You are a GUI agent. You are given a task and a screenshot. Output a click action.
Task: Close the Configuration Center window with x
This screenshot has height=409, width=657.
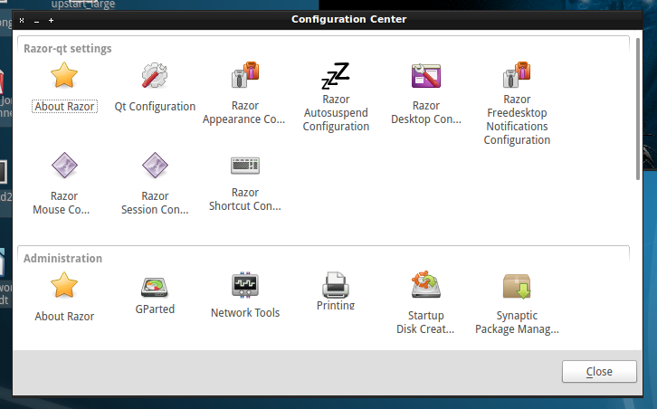[22, 20]
